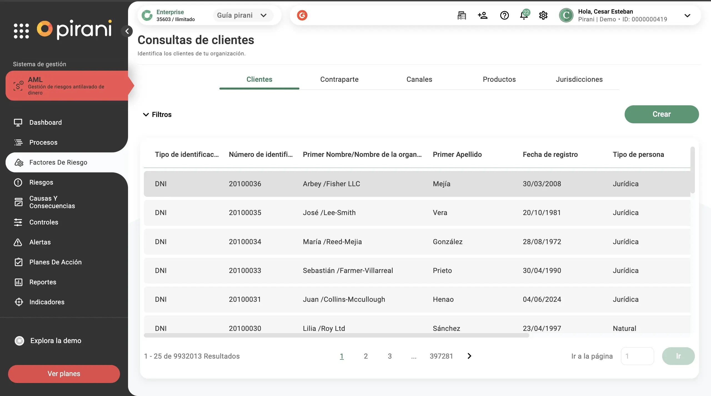Viewport: 711px width, 396px height.
Task: Click the Crear button
Action: 661,114
